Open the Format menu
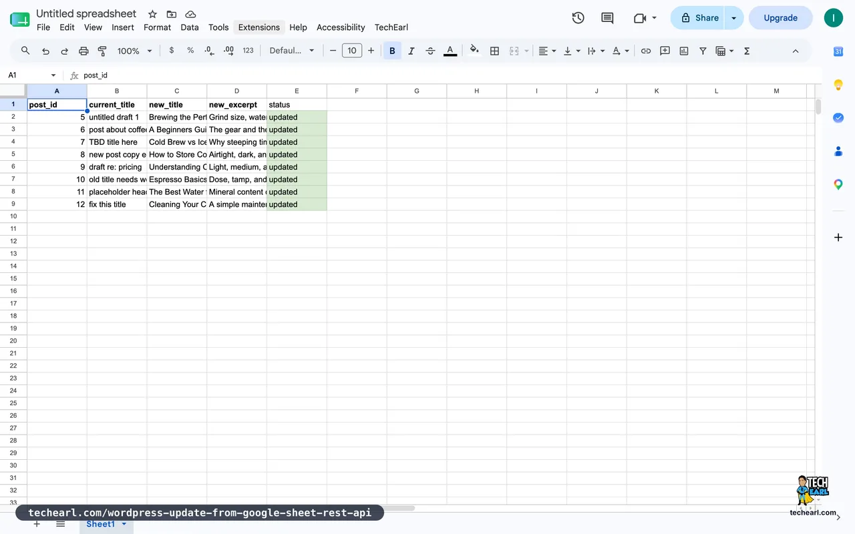Viewport: 855px width, 534px height. (158, 27)
